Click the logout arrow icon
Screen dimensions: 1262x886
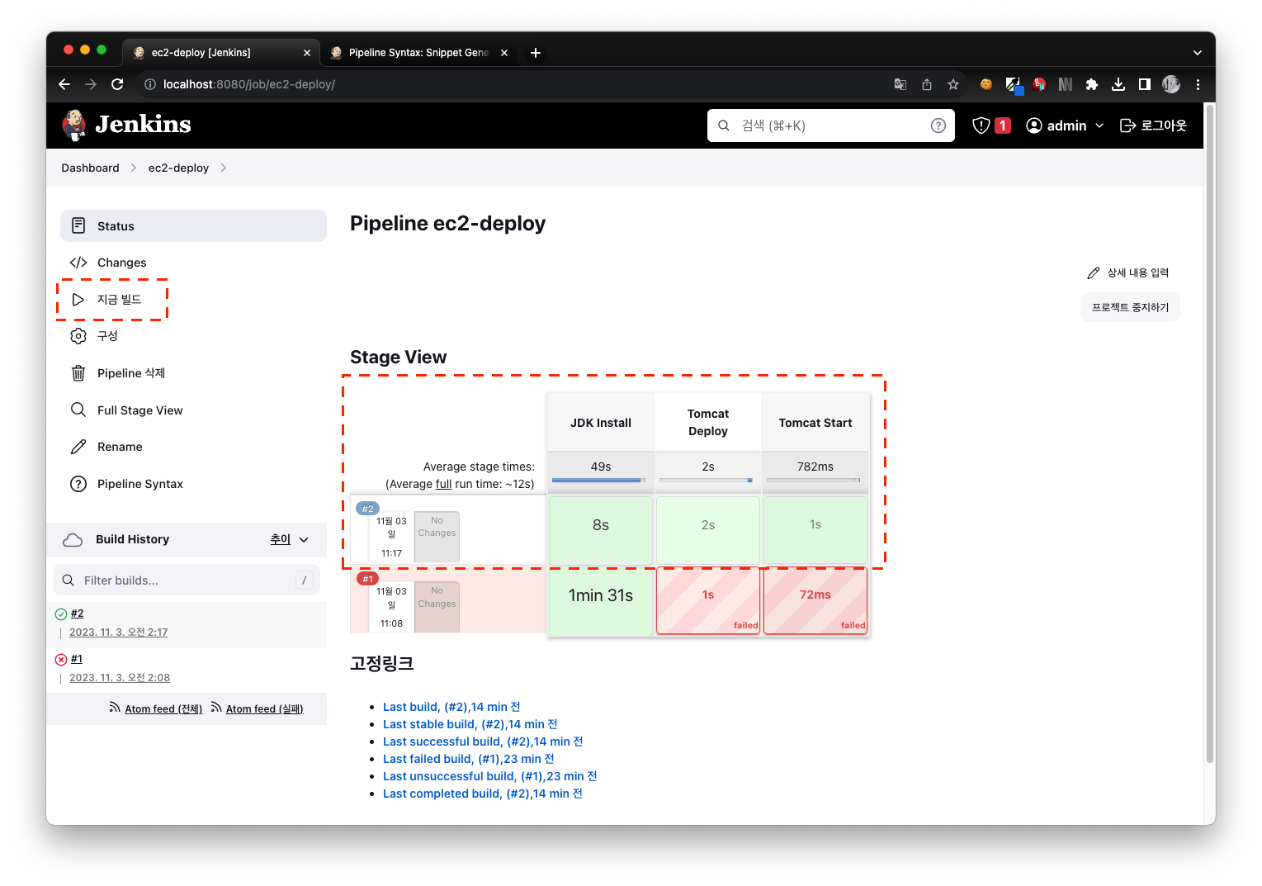[1127, 126]
